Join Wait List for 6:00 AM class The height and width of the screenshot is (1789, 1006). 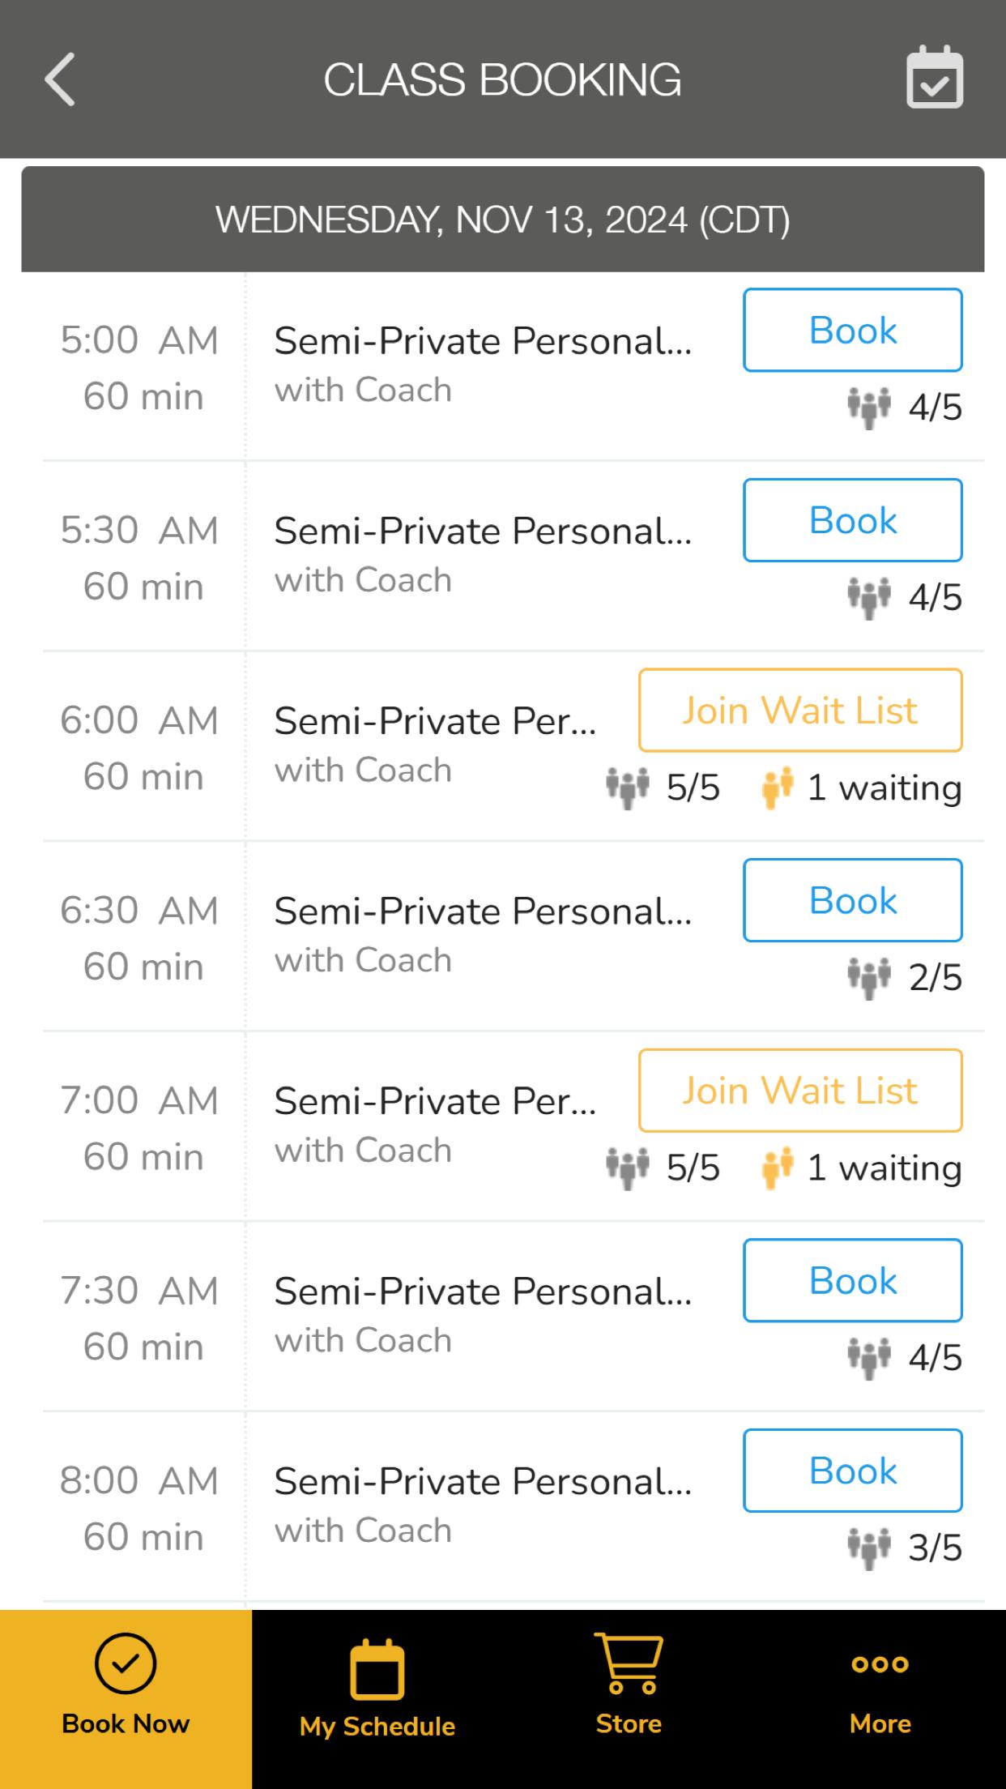800,711
